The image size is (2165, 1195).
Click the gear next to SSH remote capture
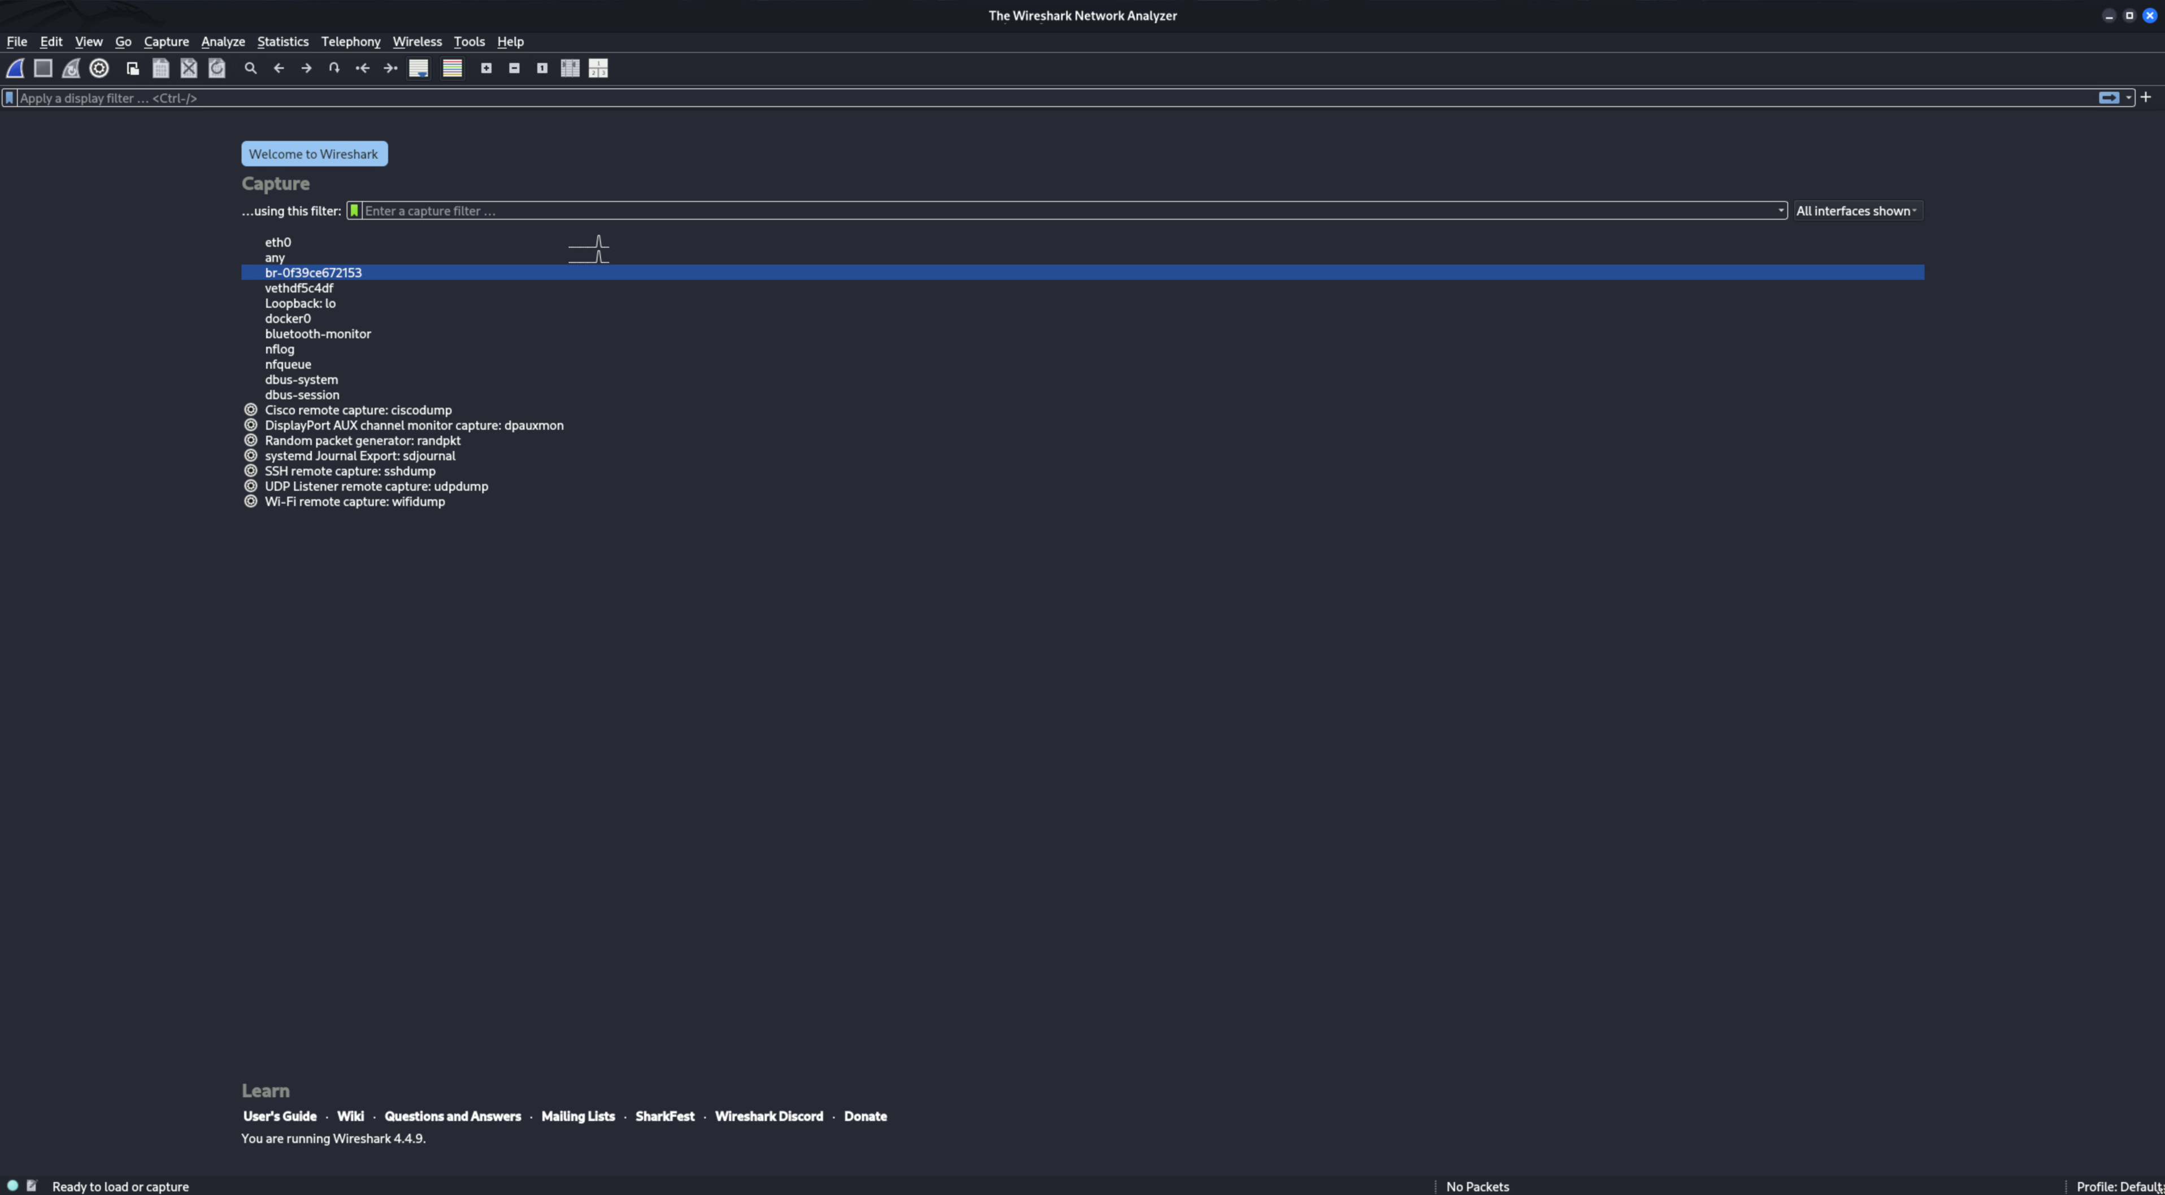pyautogui.click(x=250, y=470)
